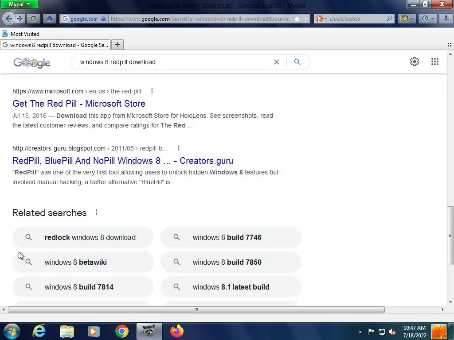Image resolution: width=454 pixels, height=340 pixels.
Task: Open options for the creators-guru result
Action: pyautogui.click(x=179, y=148)
